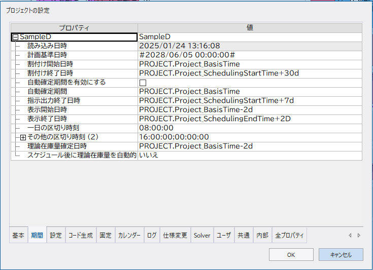
Task: Expand その他の区切り時刻 (2) node
Action: (x=23, y=137)
